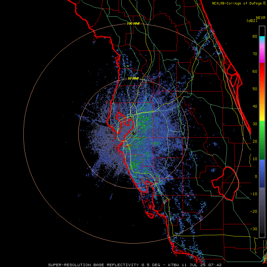Click the 50 value on dBZ scale
Viewport: 267px width, 267px height.
tap(255, 89)
